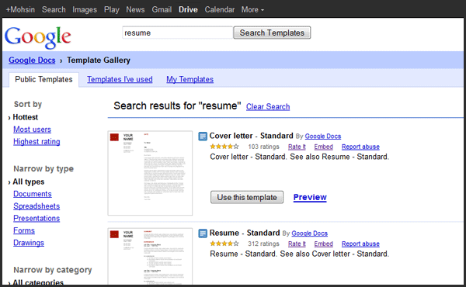Viewport: 466px width, 287px height.
Task: Open Gmail in the top bar
Action: (162, 10)
